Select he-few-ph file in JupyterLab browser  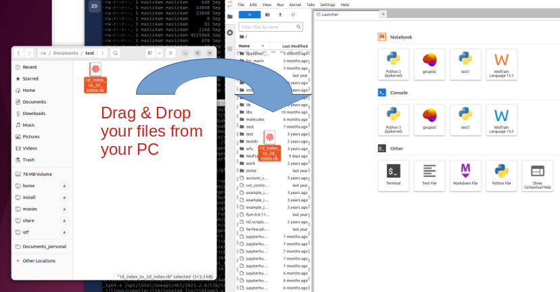(x=273, y=229)
